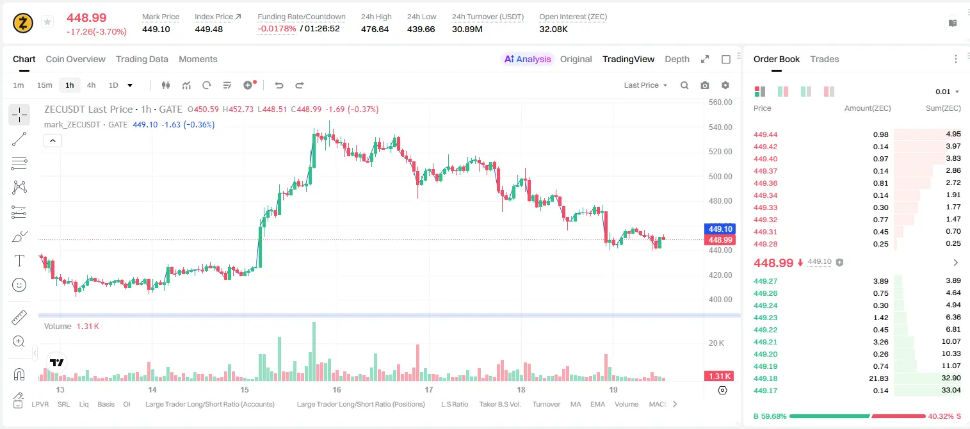This screenshot has width=970, height=429.
Task: Open the 0.01 price precision dropdown
Action: pos(948,92)
